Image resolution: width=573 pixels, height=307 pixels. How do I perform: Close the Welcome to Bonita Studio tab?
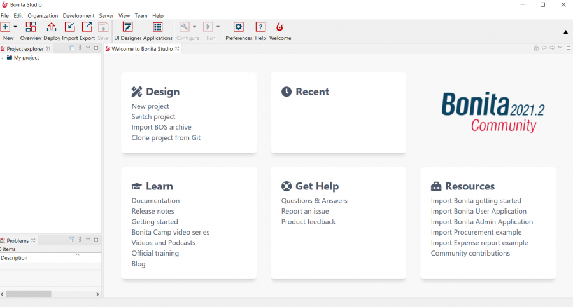[177, 48]
